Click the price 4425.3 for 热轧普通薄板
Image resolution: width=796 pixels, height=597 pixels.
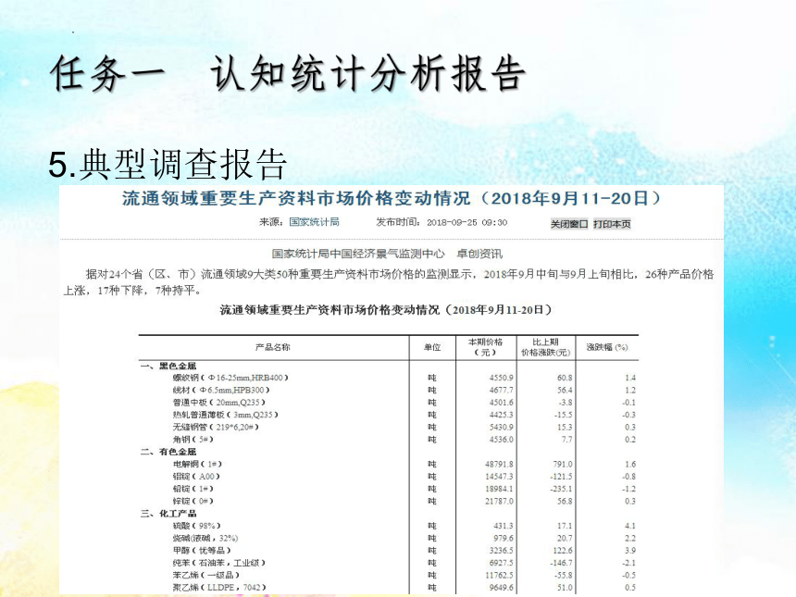click(x=501, y=415)
